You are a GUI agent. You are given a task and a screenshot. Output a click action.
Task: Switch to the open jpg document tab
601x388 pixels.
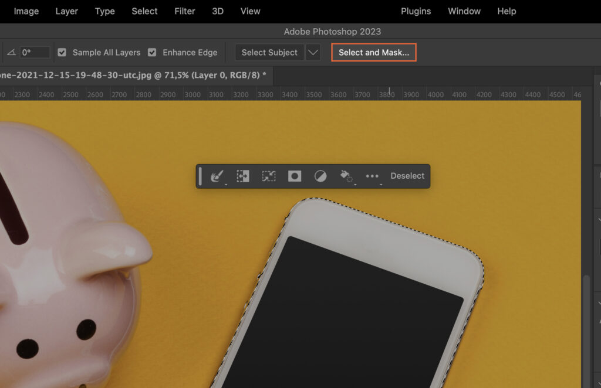135,76
